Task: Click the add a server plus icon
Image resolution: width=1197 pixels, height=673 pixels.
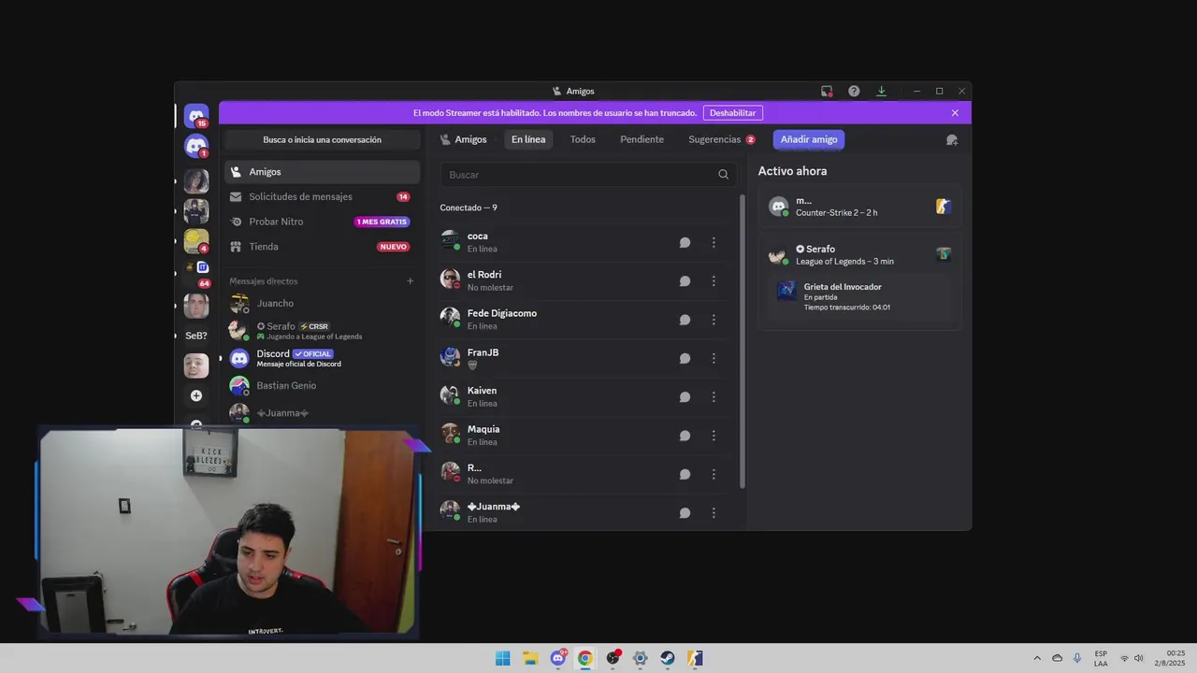Action: click(196, 395)
